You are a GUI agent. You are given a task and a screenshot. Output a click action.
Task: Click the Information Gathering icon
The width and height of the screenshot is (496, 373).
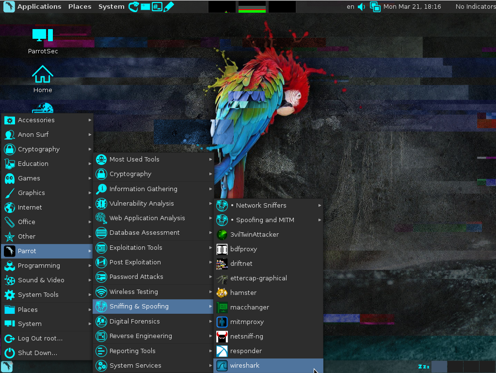pos(101,189)
